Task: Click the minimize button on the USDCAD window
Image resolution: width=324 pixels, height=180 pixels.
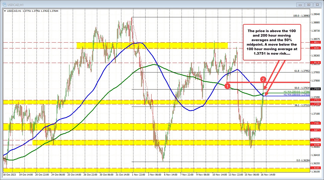Action: click(300, 5)
